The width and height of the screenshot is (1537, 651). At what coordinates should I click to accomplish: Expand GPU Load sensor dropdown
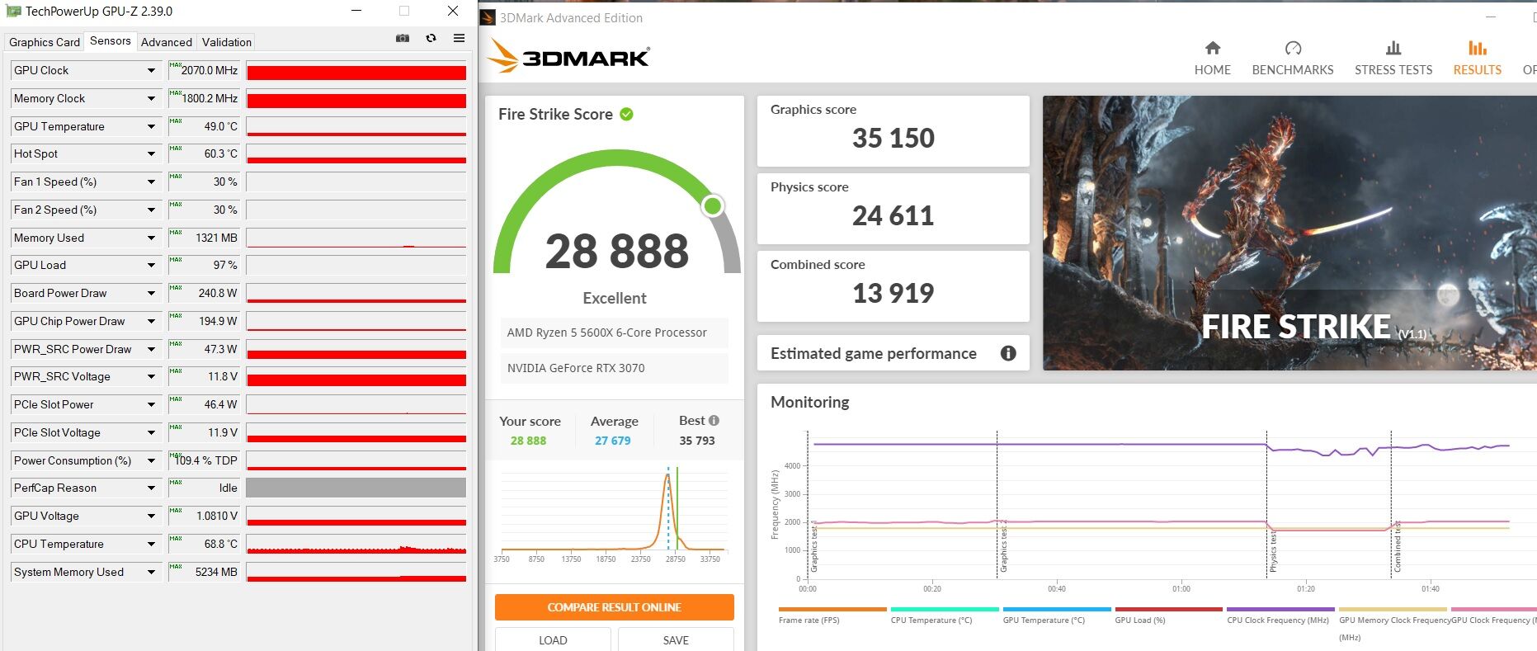click(x=151, y=266)
